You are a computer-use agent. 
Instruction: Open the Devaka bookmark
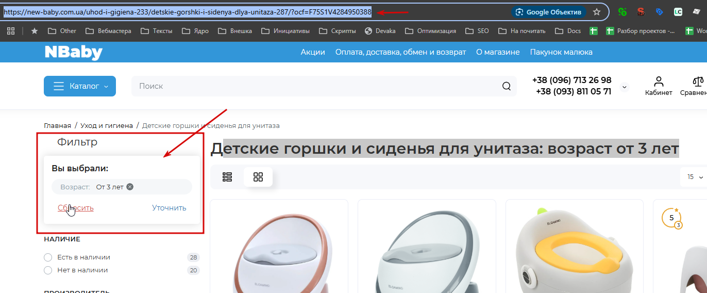click(x=380, y=31)
